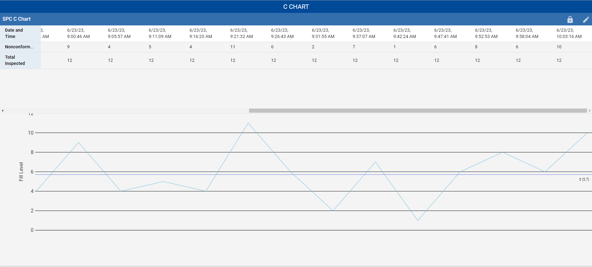Click the right scroll arrow of table scrollbar
Viewport: 592px width, 267px height.
tap(590, 110)
